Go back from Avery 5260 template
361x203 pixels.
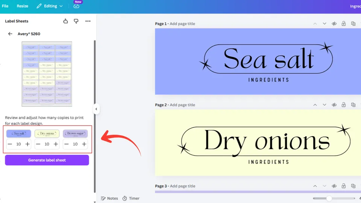click(10, 34)
